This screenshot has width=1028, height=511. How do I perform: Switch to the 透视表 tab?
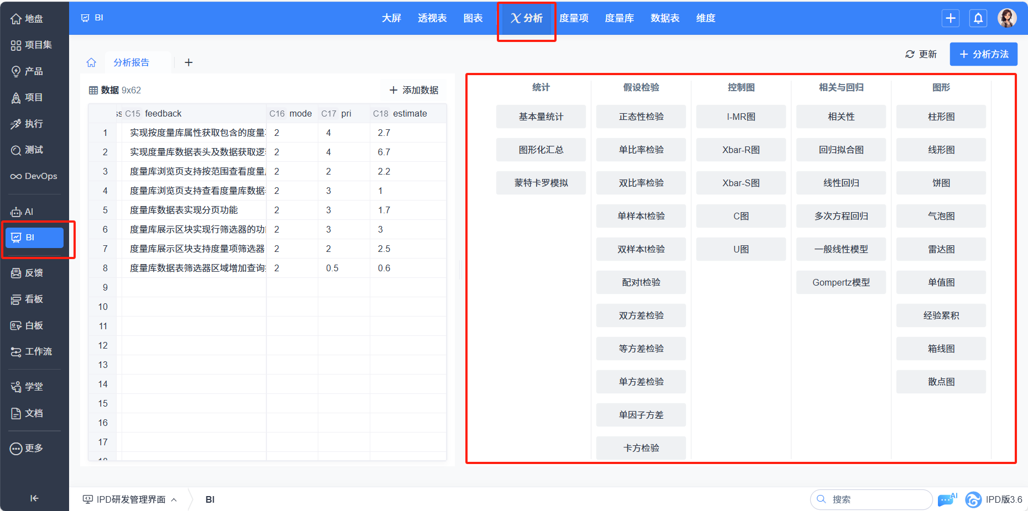432,18
